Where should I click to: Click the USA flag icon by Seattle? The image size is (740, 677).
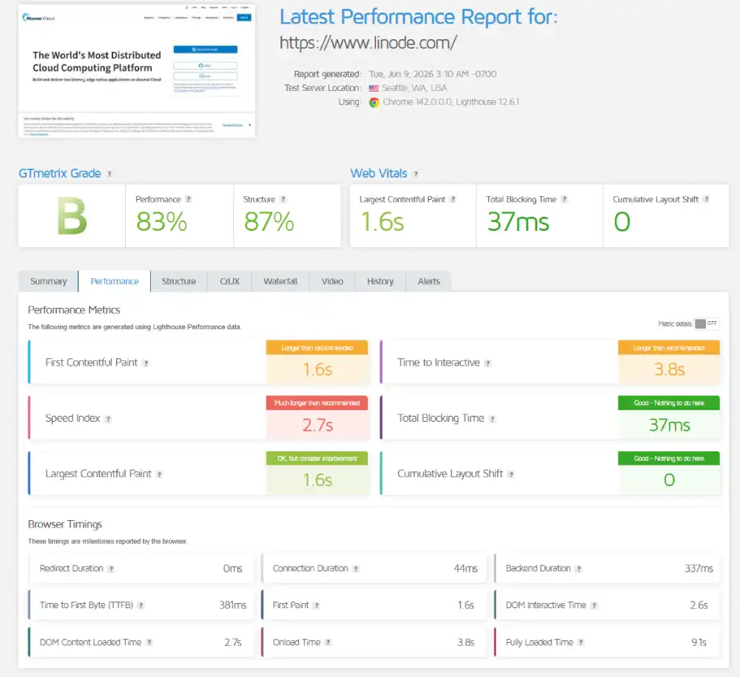tap(374, 88)
